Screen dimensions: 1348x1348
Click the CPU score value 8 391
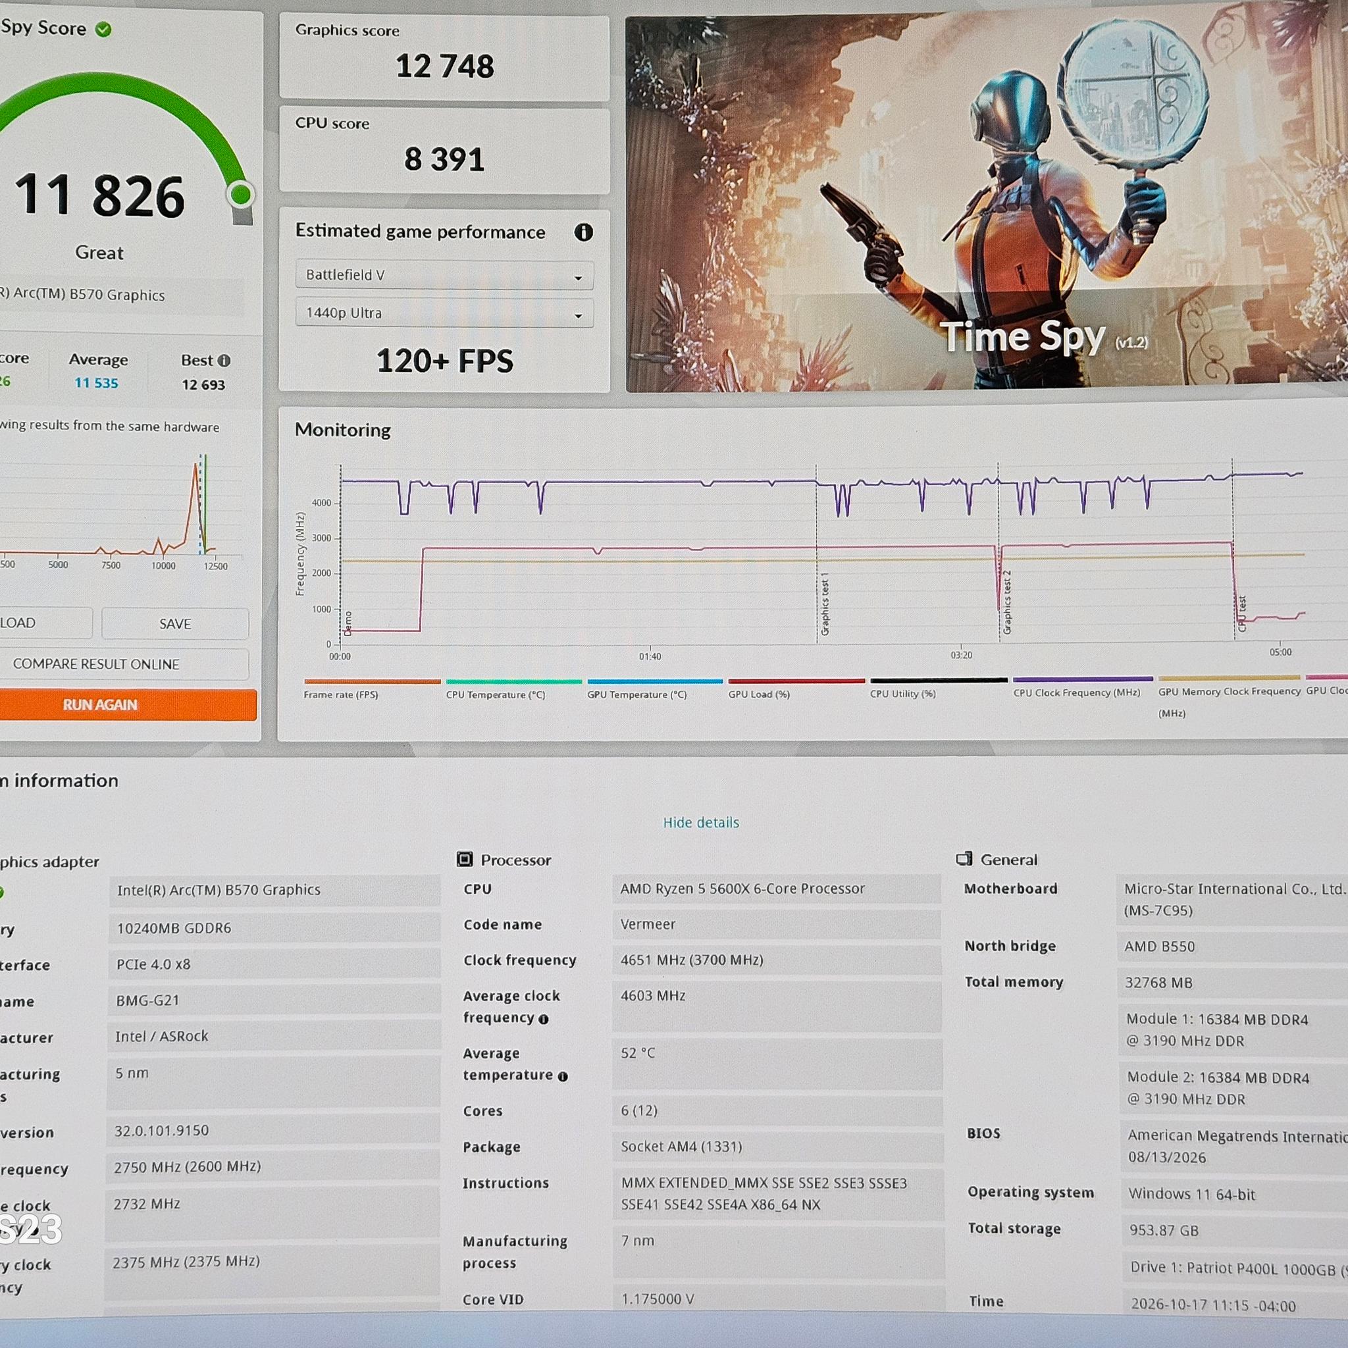tap(444, 160)
